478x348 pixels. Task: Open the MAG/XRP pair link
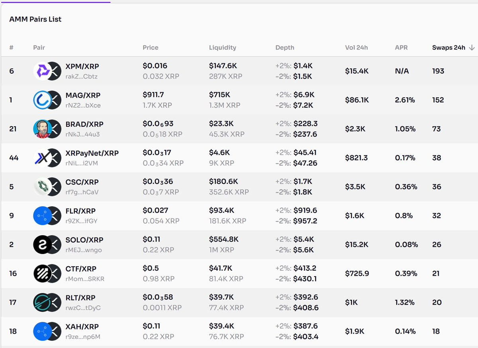[83, 95]
